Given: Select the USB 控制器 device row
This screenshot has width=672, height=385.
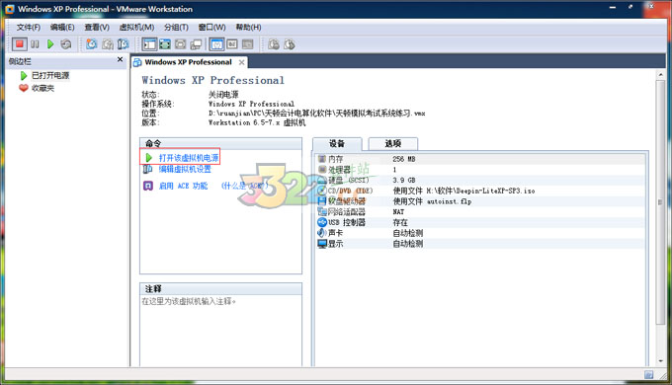Looking at the screenshot, I should click(x=480, y=223).
